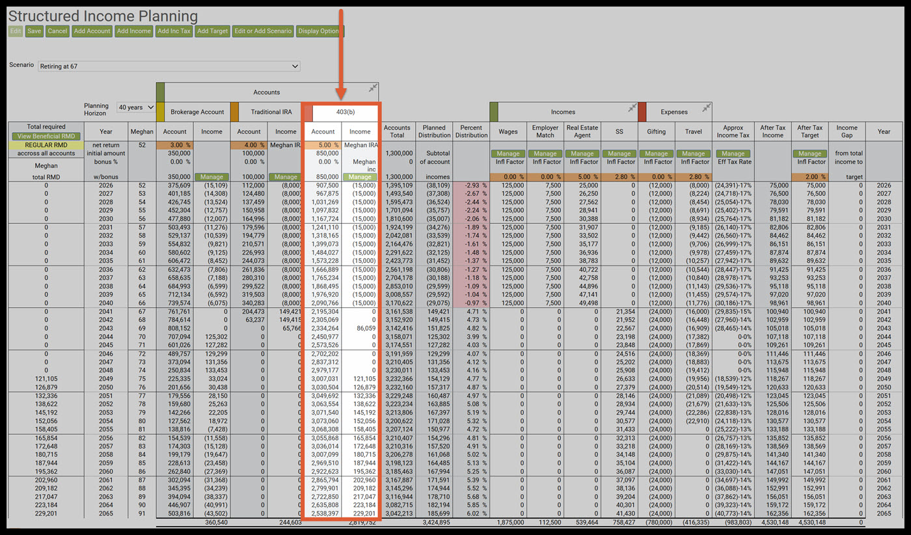911x535 pixels.
Task: Click Manage under Approx Income Tax
Action: click(733, 154)
